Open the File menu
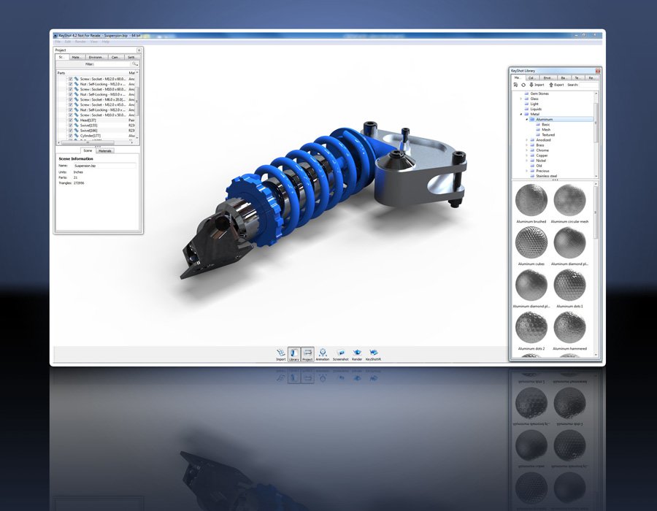Screen dimensions: 657x511 point(58,42)
